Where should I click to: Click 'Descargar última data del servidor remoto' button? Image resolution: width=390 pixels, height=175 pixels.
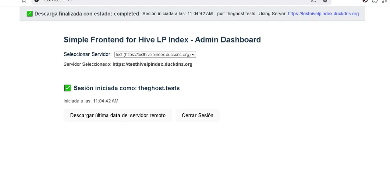click(x=118, y=115)
